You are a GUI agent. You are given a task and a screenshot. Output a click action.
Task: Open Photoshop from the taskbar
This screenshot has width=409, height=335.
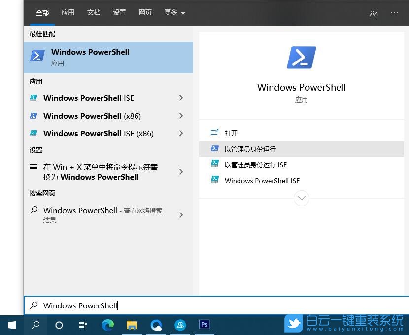pos(204,325)
